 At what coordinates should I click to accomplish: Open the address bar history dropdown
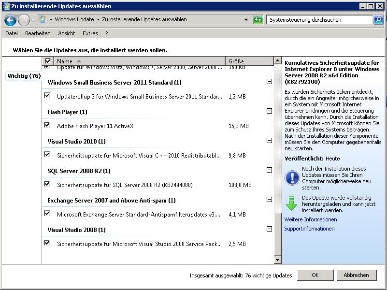246,20
